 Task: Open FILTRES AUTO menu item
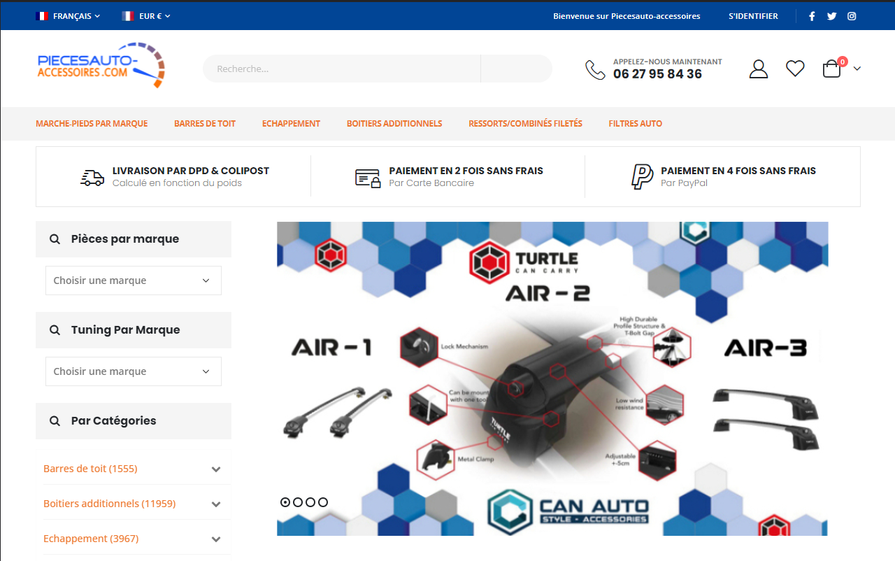coord(636,124)
